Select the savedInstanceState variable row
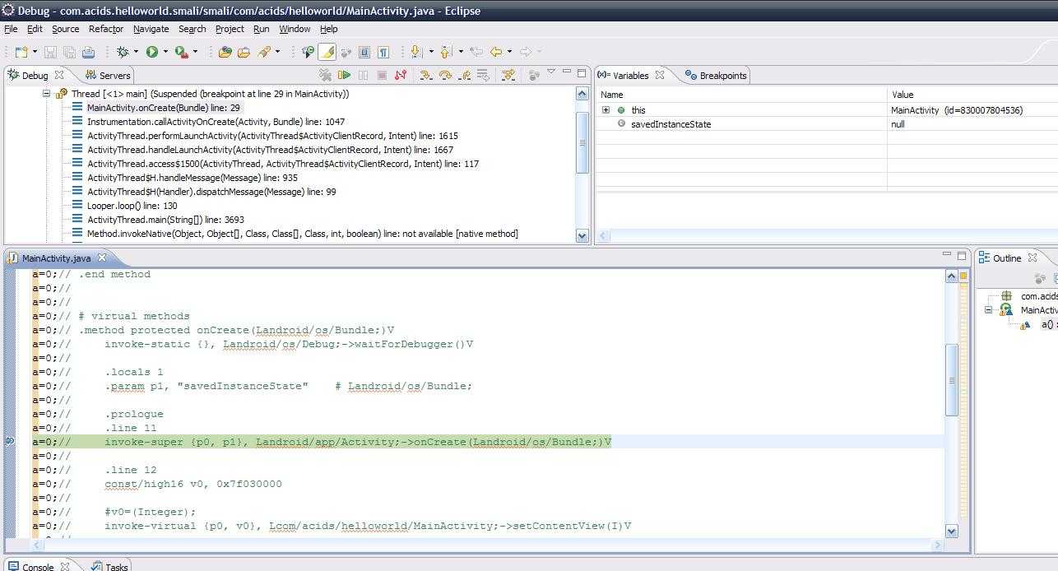The image size is (1058, 571). pos(826,124)
